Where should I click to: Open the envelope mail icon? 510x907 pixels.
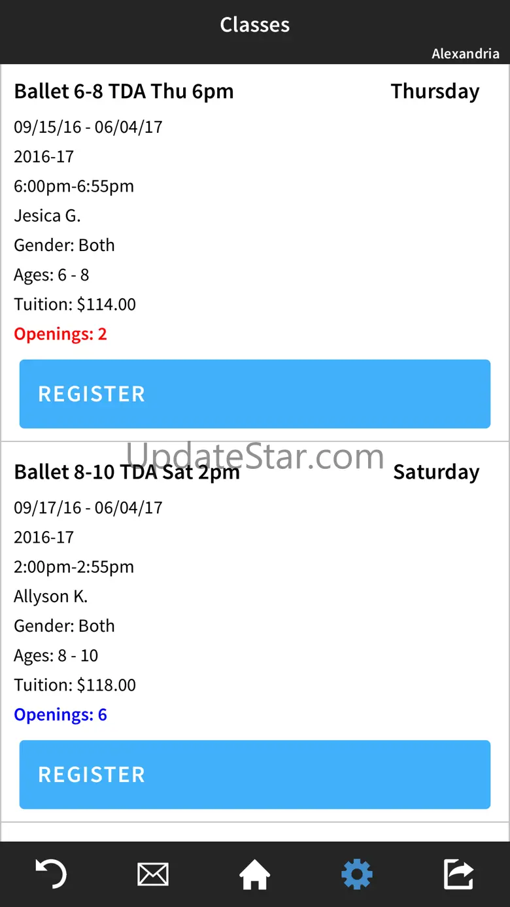tap(153, 874)
